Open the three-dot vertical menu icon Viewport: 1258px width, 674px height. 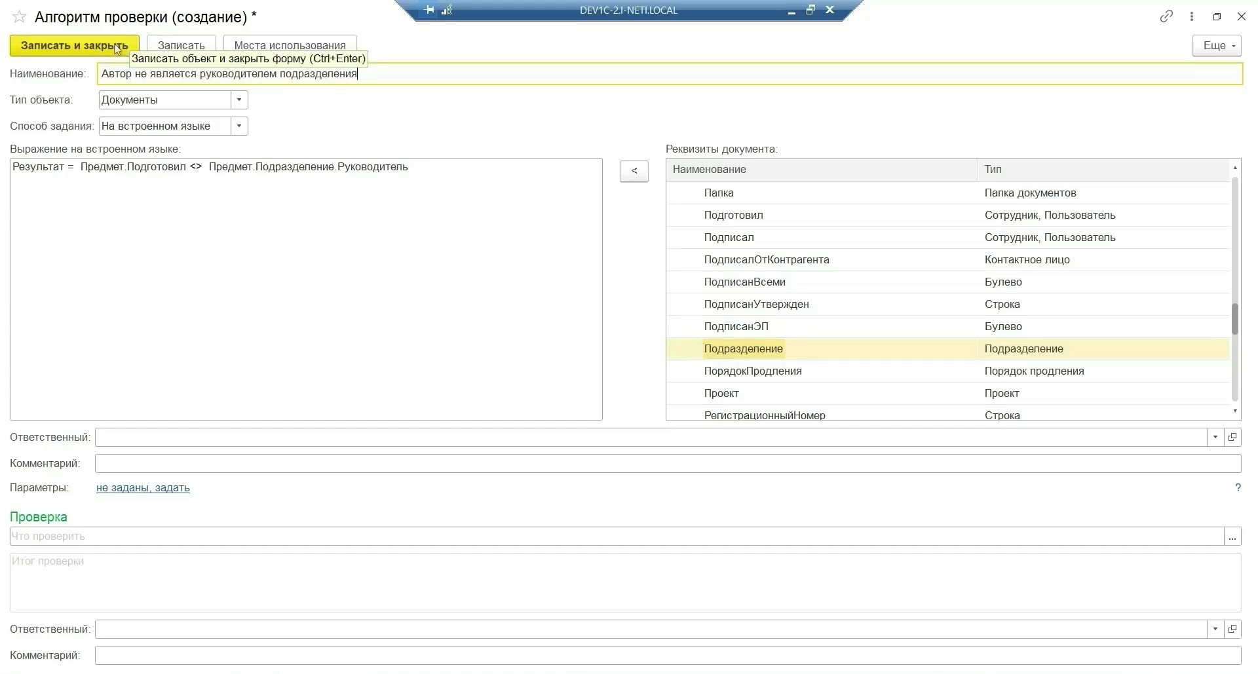click(1192, 17)
